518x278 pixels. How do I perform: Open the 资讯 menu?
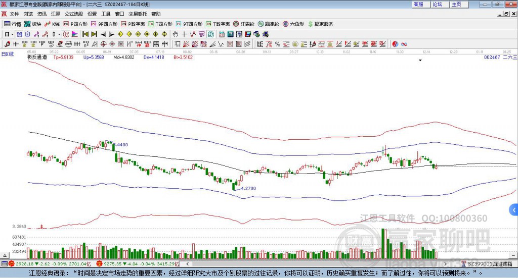tap(41, 14)
